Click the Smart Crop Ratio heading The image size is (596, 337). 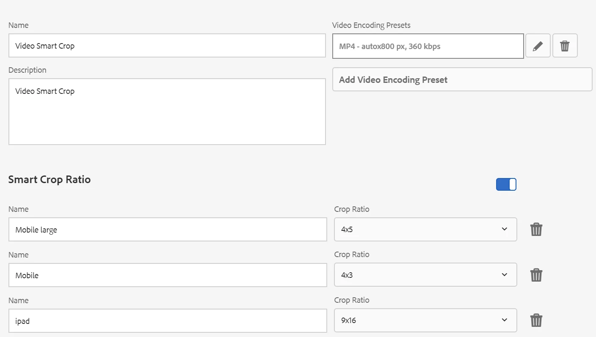50,179
